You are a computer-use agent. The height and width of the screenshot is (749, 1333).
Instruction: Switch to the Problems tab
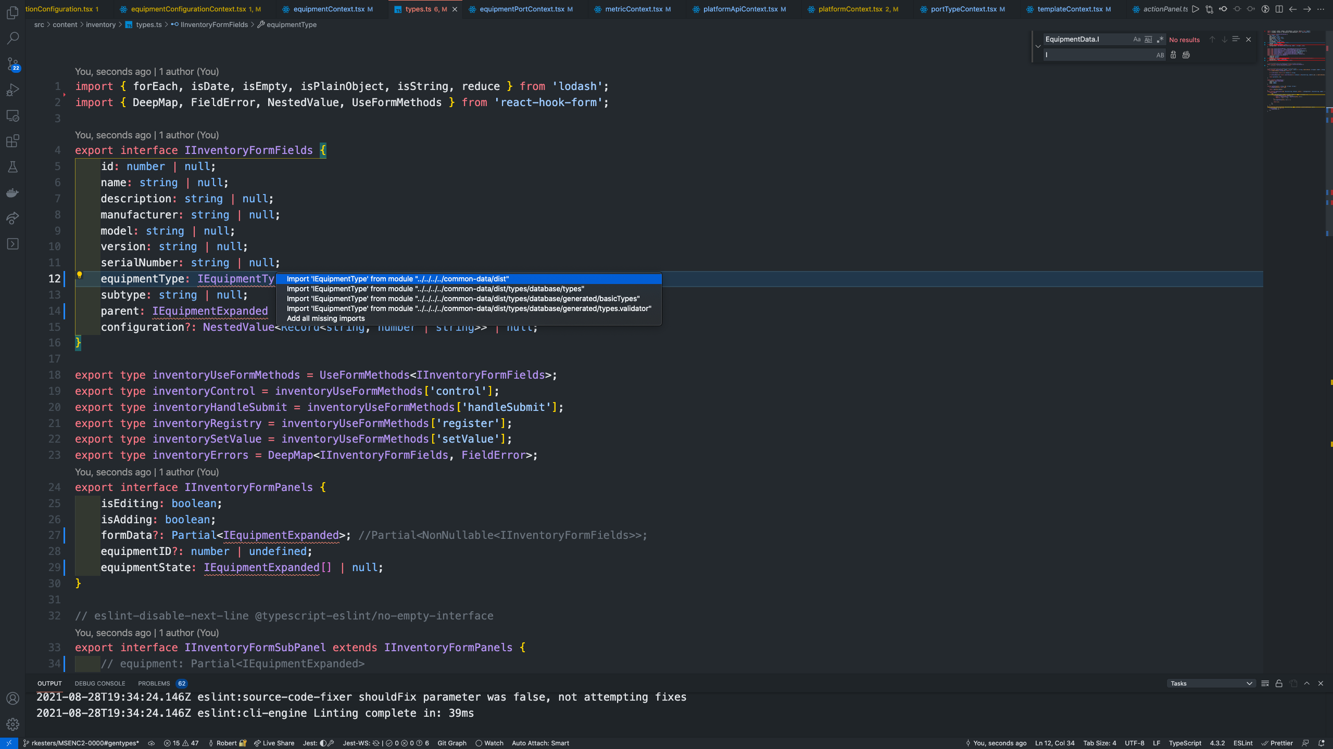click(x=154, y=683)
